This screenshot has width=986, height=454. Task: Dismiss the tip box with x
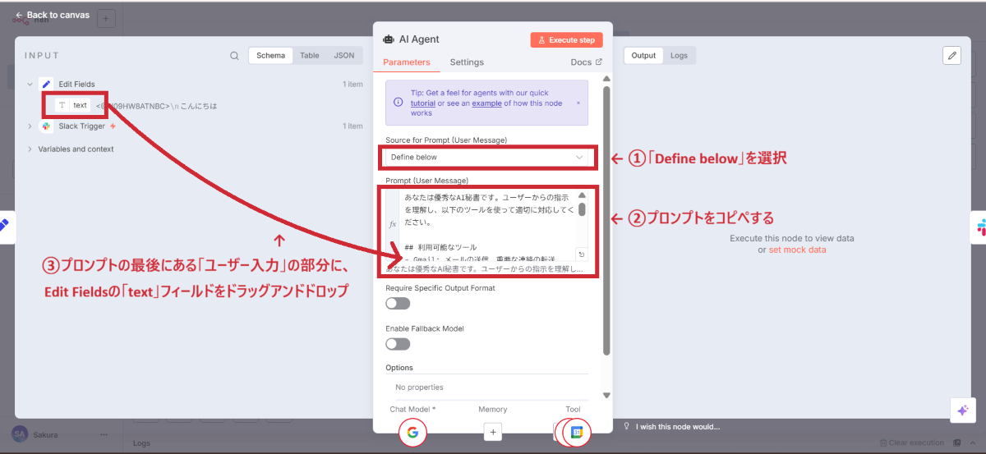pos(578,103)
